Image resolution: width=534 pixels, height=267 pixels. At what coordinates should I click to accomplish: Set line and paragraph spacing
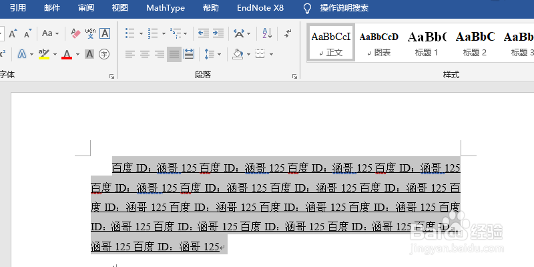click(210, 54)
